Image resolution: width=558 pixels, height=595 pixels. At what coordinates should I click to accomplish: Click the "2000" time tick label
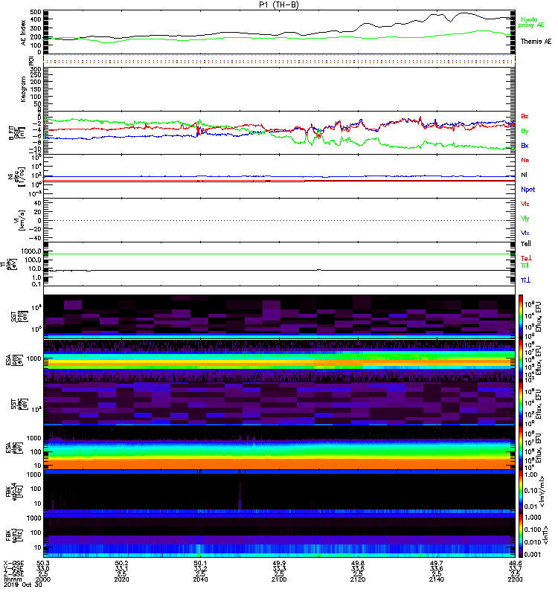tap(43, 579)
